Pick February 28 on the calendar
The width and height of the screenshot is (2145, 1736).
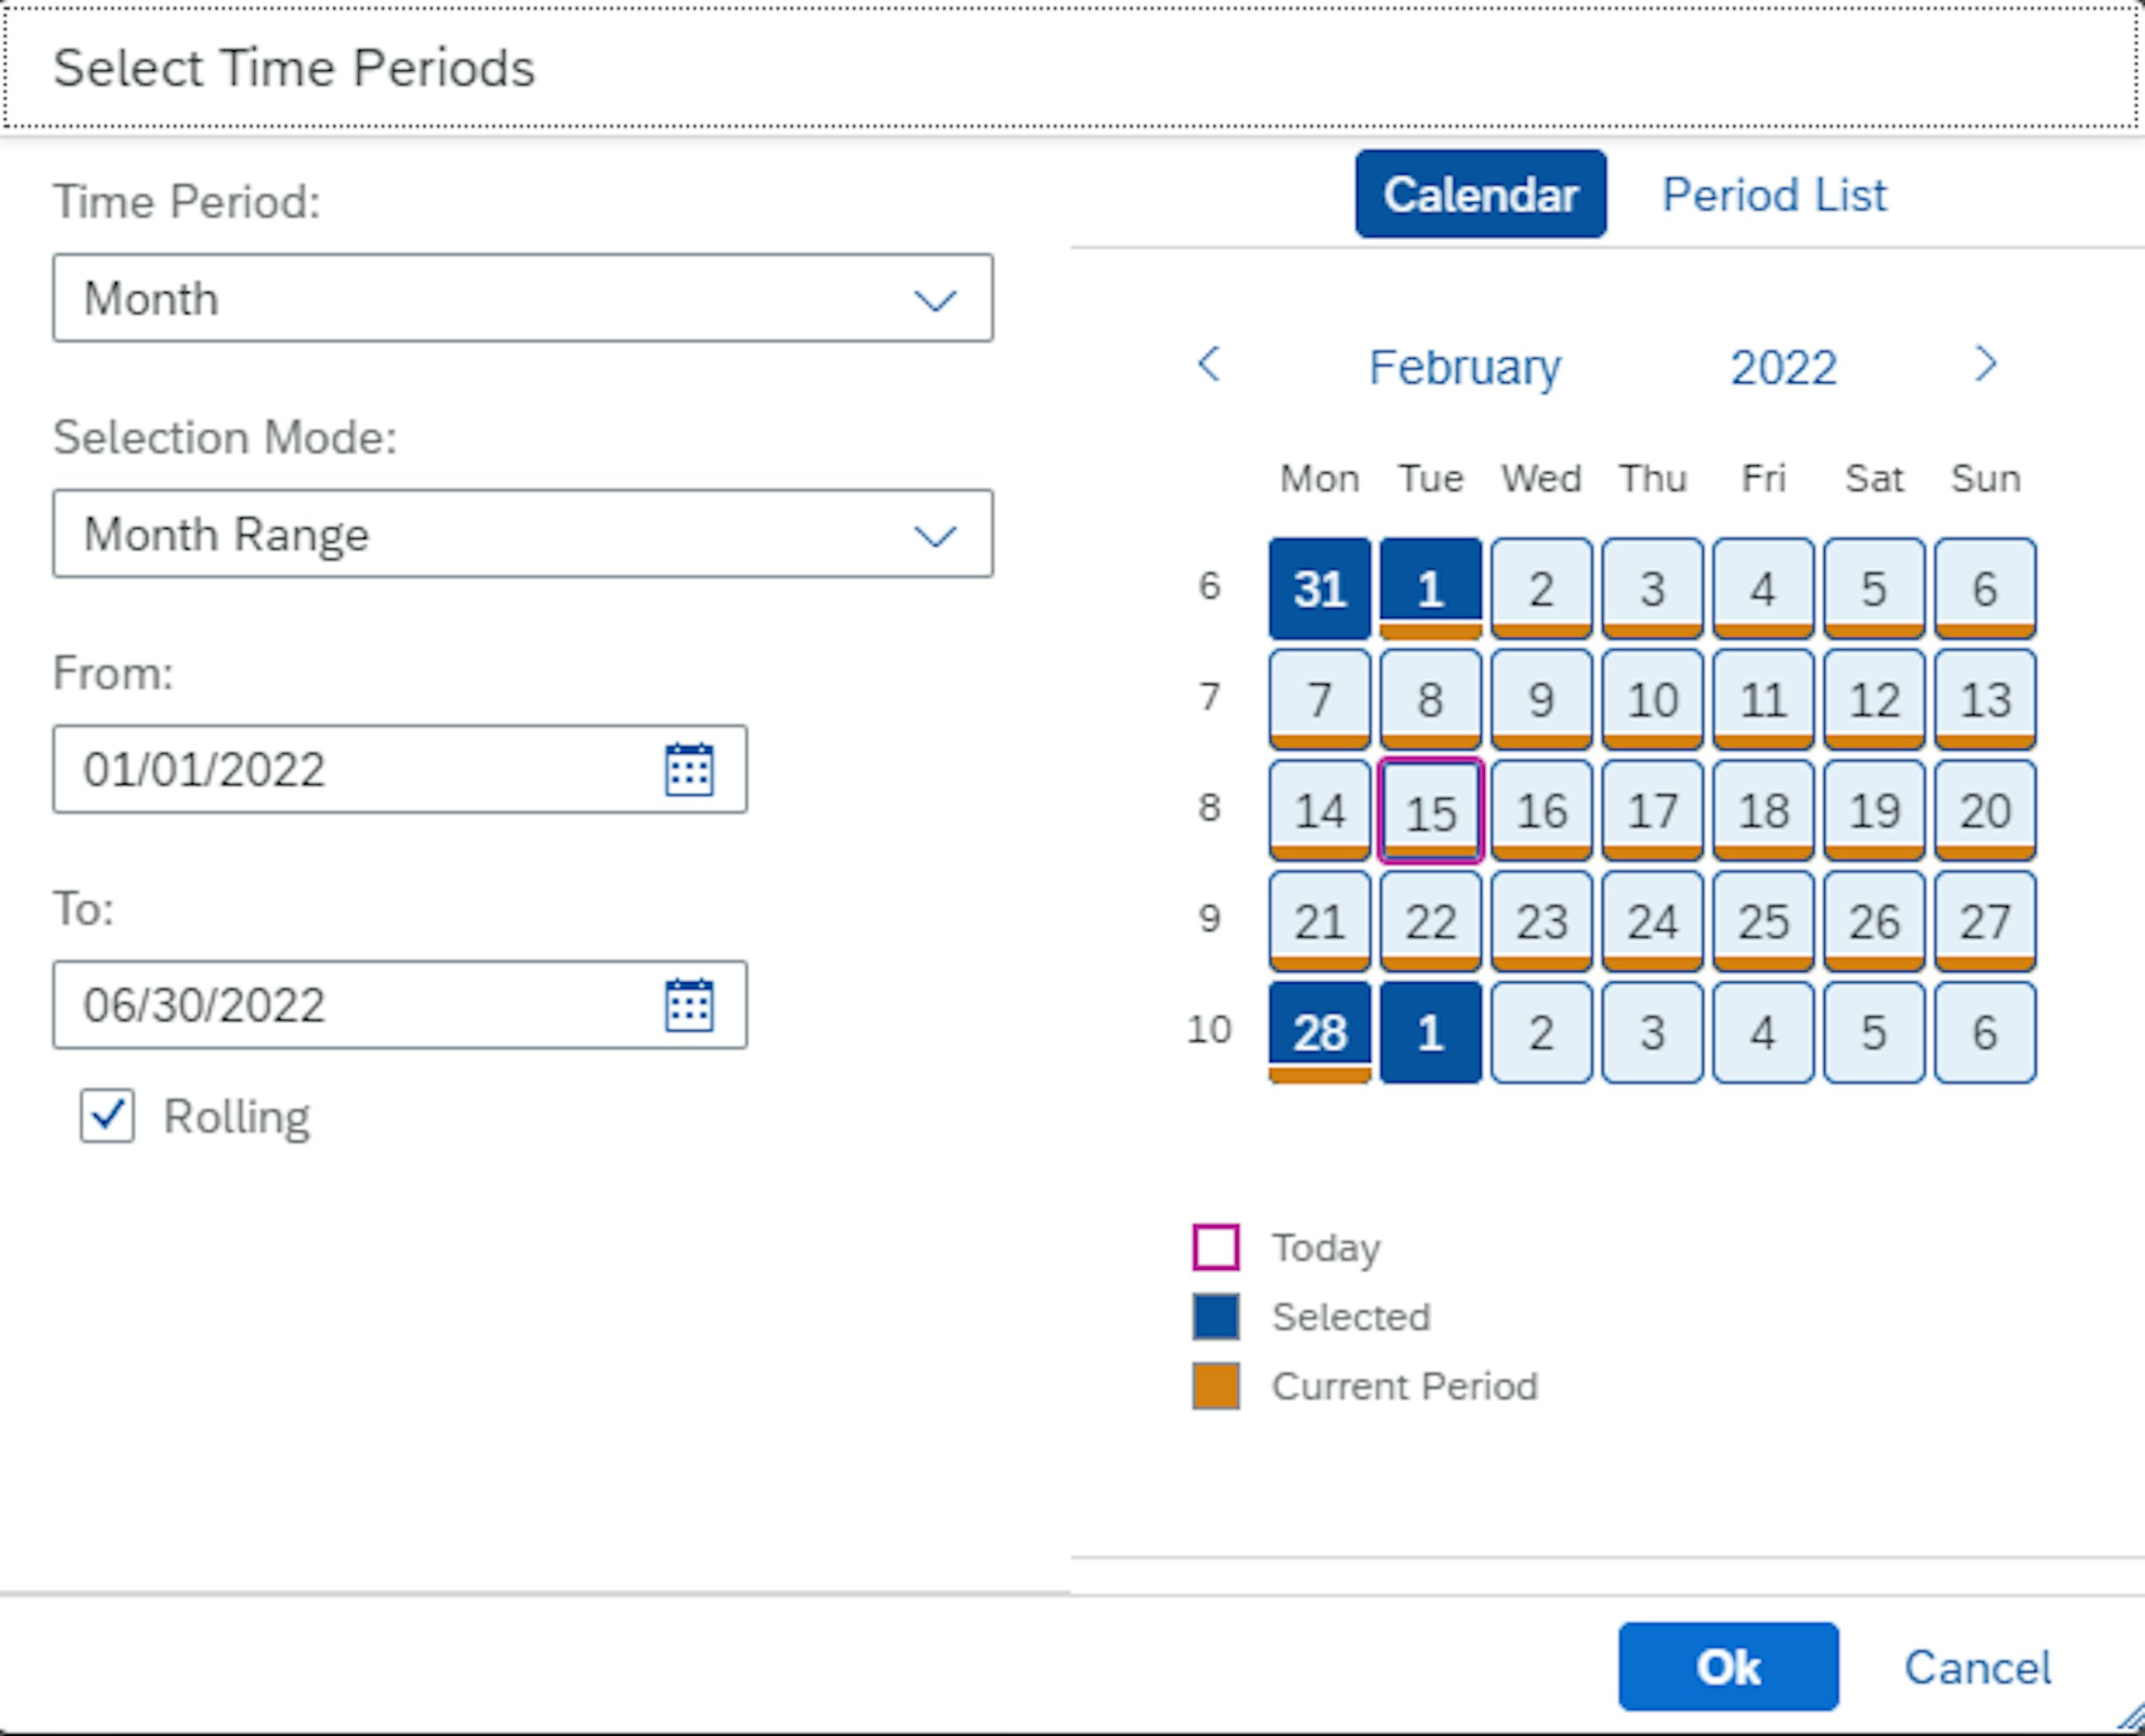1319,1032
